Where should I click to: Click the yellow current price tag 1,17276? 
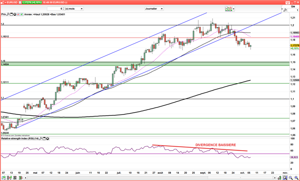[x=295, y=45]
